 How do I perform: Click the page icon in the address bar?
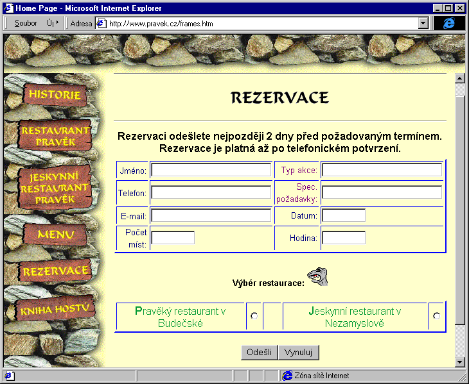click(x=102, y=23)
